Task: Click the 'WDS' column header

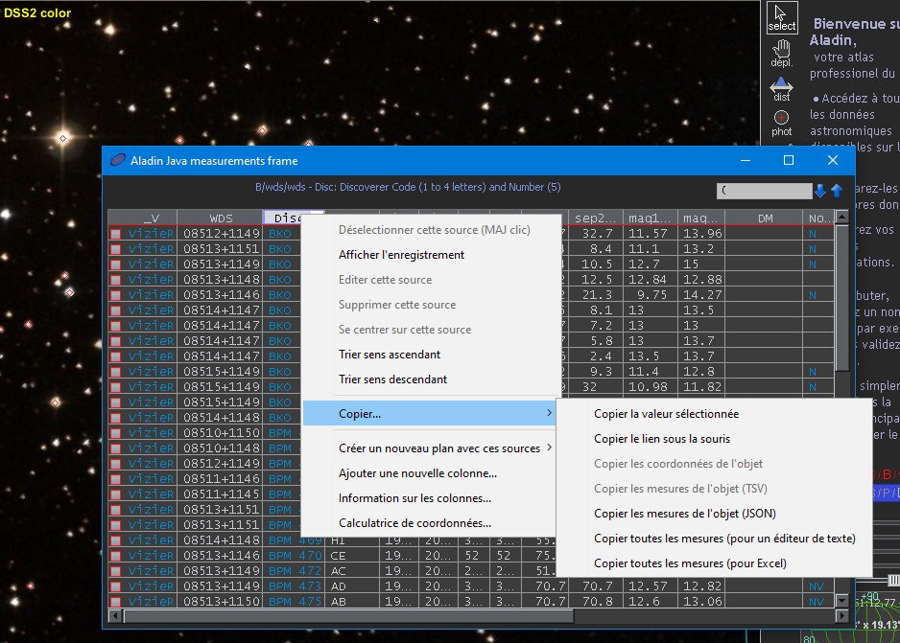Action: click(x=221, y=218)
